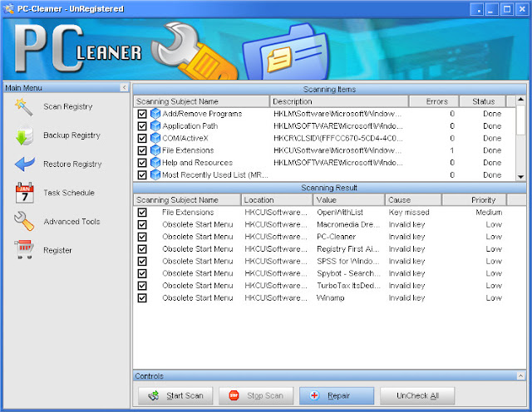Click the cube icon beside Most Recently Used List
Screen dimensions: 532x412
155,174
